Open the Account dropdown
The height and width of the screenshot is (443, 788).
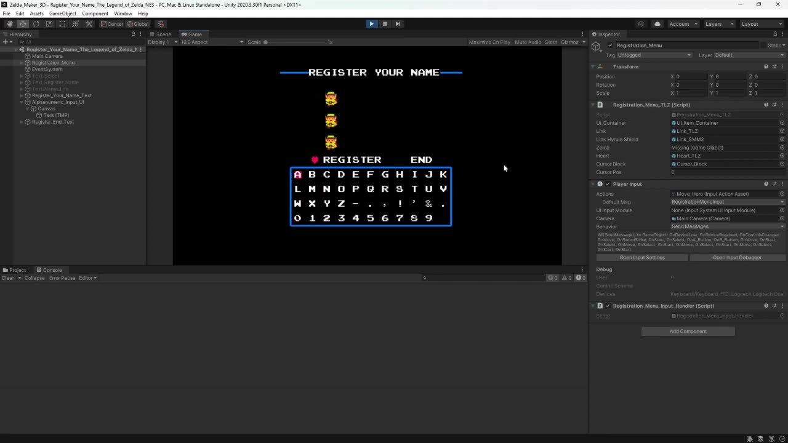point(683,24)
